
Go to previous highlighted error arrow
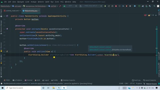coord(153,15)
